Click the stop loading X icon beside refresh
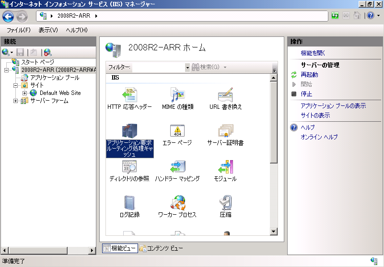384x267 pixels. [x=346, y=16]
